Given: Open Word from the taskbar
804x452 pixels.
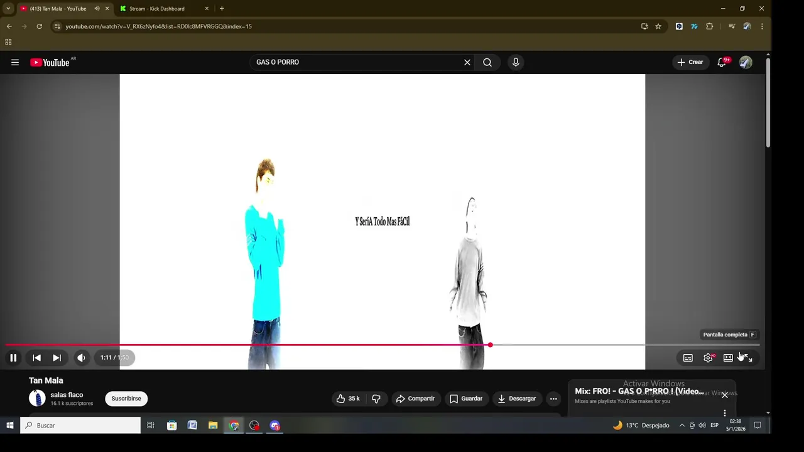Looking at the screenshot, I should point(192,426).
